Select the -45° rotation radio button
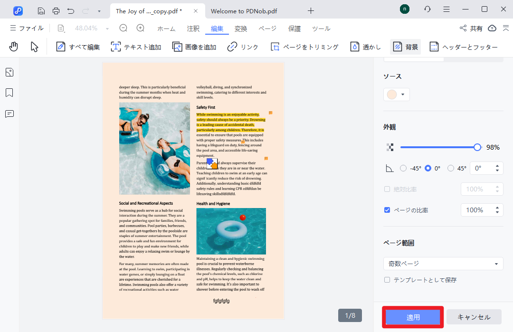Screen dimensions: 513x332 coord(403,168)
